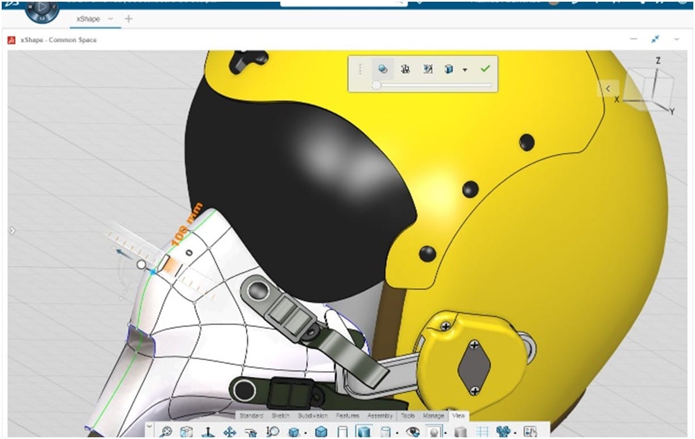The height and width of the screenshot is (439, 695).
Task: Expand the left side panel arrow
Action: point(12,230)
